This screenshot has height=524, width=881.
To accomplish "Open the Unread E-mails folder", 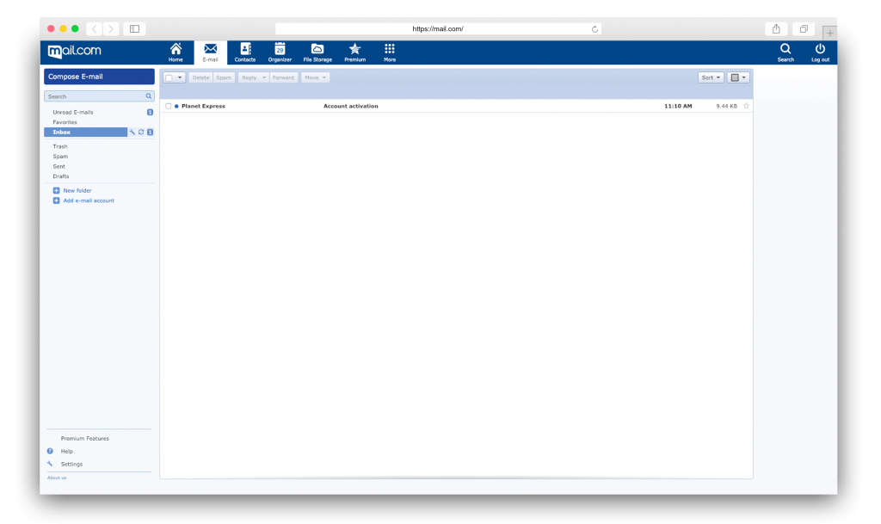I will pos(73,113).
